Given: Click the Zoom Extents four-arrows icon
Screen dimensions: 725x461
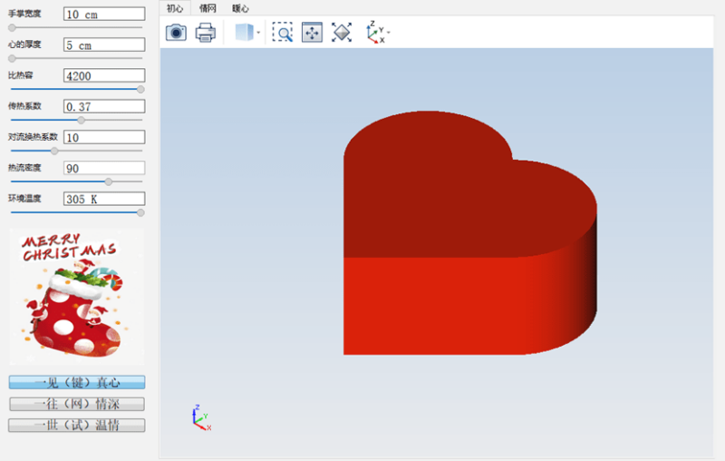Looking at the screenshot, I should (x=312, y=33).
